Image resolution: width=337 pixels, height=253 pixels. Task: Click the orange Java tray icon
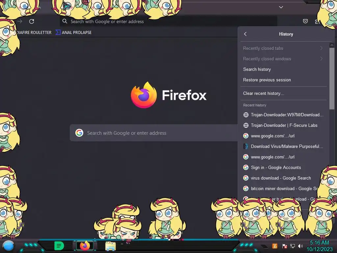point(275,246)
